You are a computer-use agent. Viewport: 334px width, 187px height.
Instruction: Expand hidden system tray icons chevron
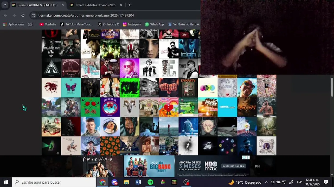[267, 182]
